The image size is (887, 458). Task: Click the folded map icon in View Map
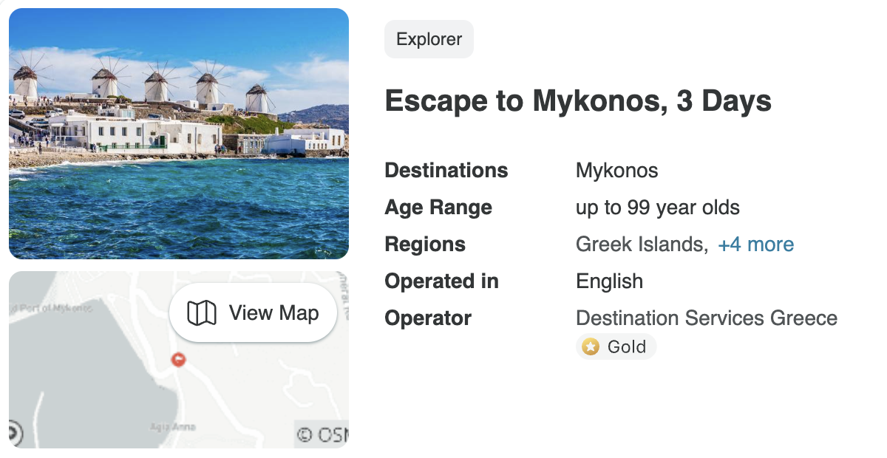pos(201,313)
